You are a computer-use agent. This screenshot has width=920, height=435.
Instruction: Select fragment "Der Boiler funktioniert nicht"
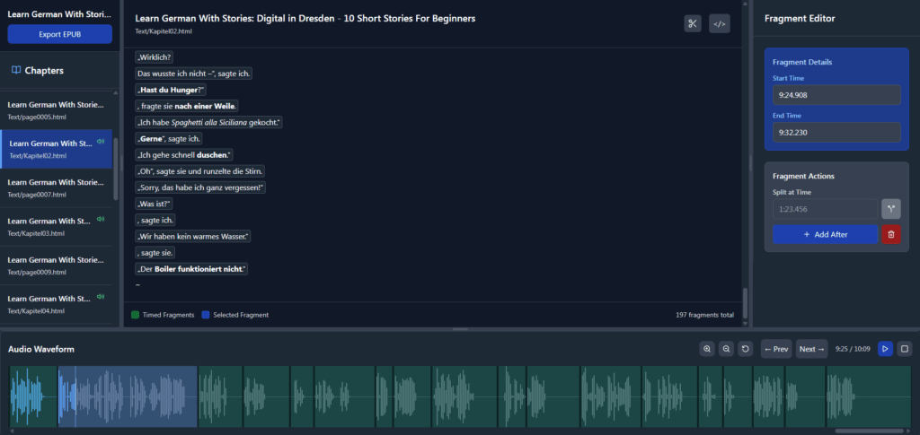click(191, 269)
